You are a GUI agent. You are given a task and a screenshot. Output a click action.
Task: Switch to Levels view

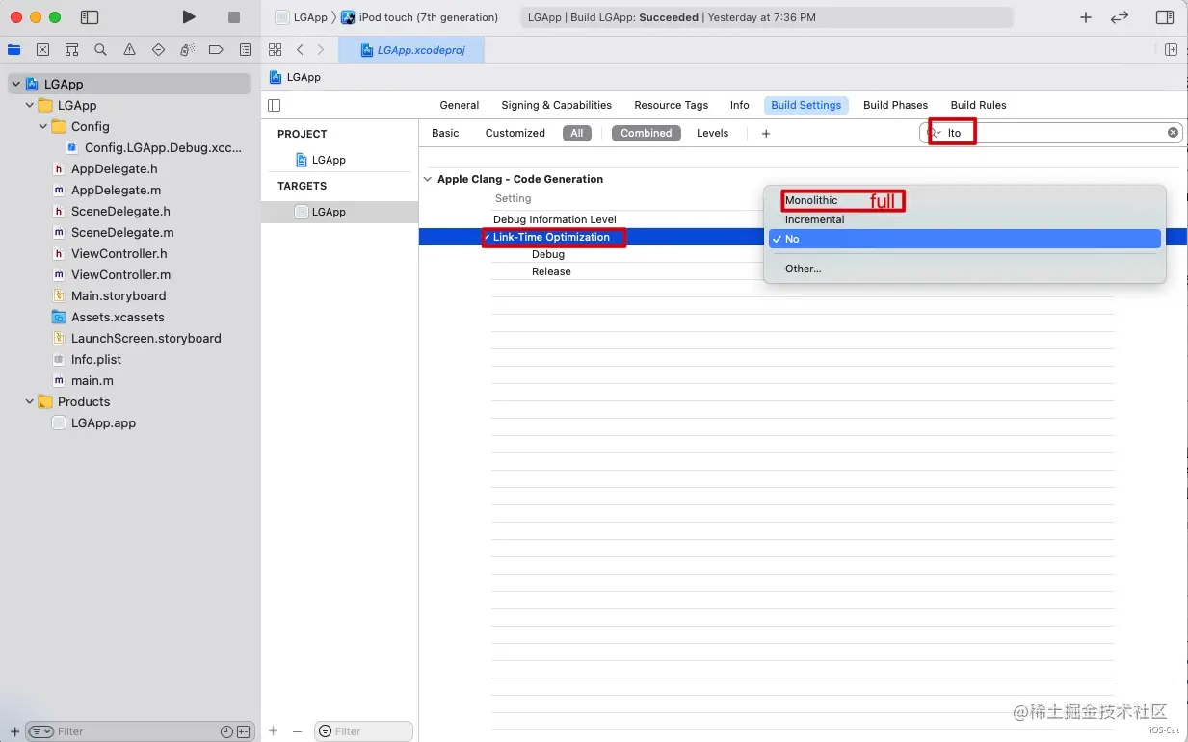coord(713,133)
